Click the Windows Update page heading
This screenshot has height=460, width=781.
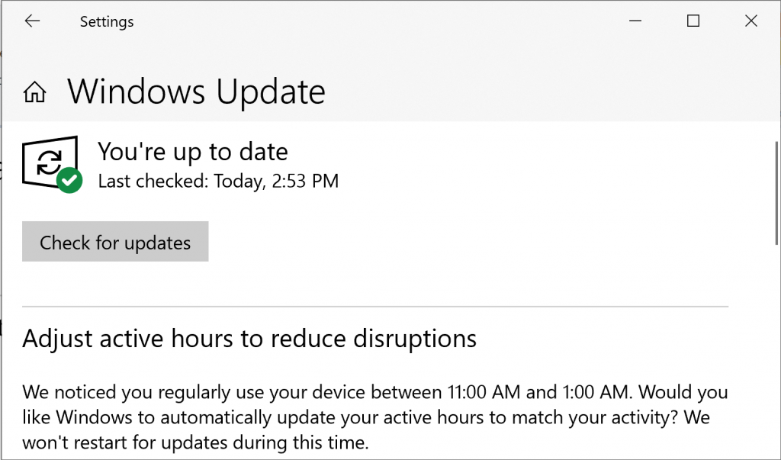coord(196,92)
